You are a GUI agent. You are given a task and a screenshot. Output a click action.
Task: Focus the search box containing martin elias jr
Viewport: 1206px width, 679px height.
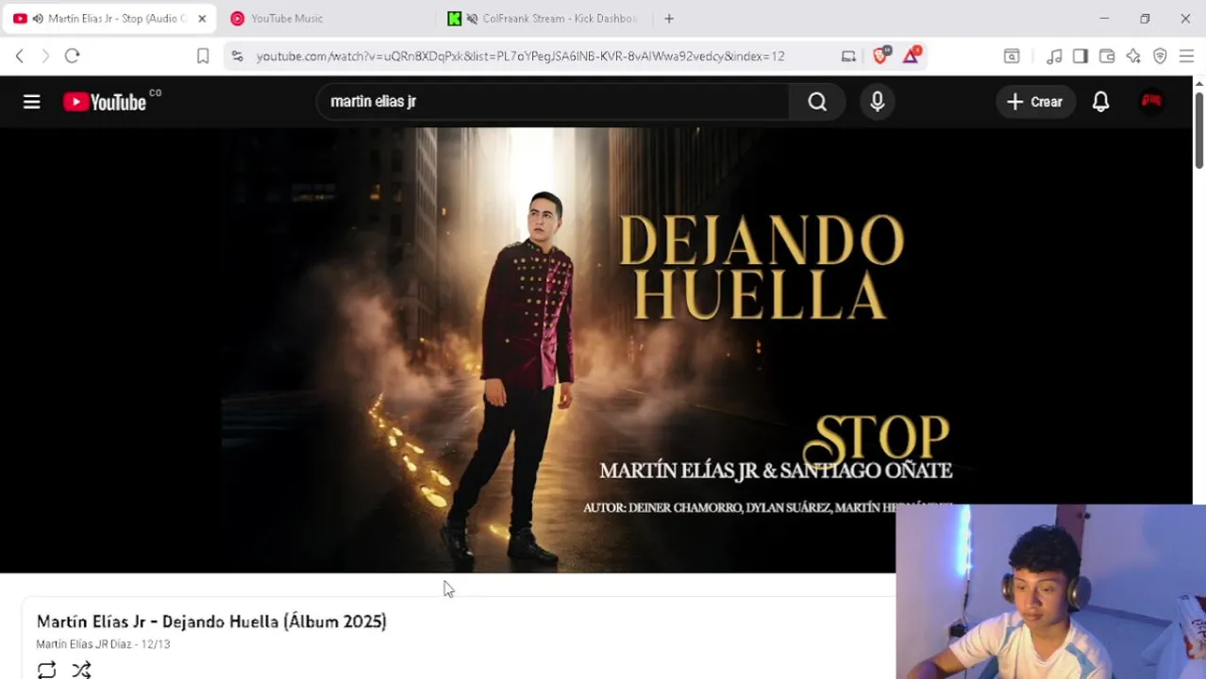click(x=553, y=102)
